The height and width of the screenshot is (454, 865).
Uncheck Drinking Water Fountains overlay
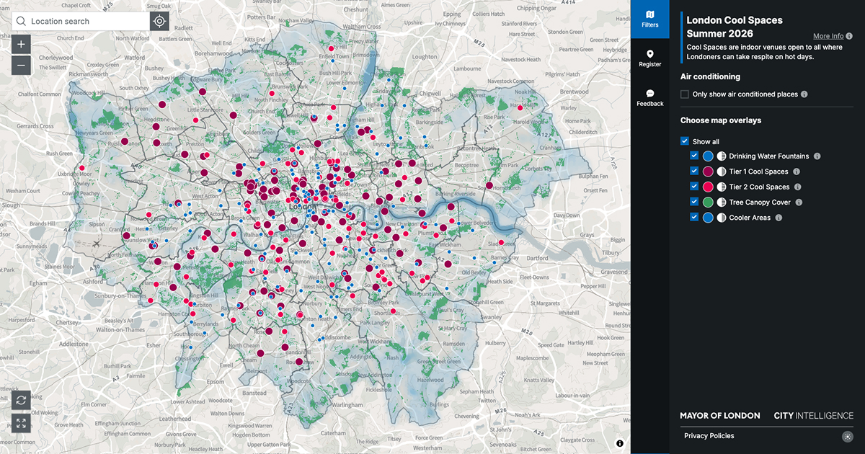tap(694, 156)
